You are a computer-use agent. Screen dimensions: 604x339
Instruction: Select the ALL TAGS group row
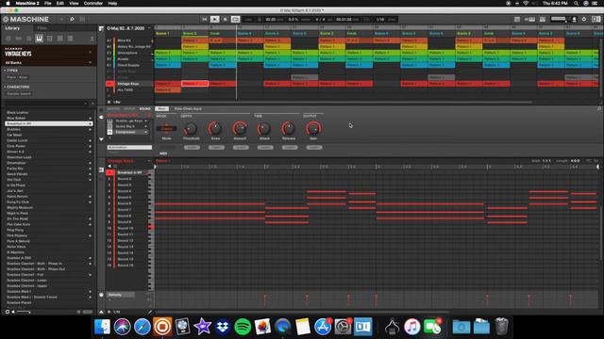pyautogui.click(x=130, y=90)
